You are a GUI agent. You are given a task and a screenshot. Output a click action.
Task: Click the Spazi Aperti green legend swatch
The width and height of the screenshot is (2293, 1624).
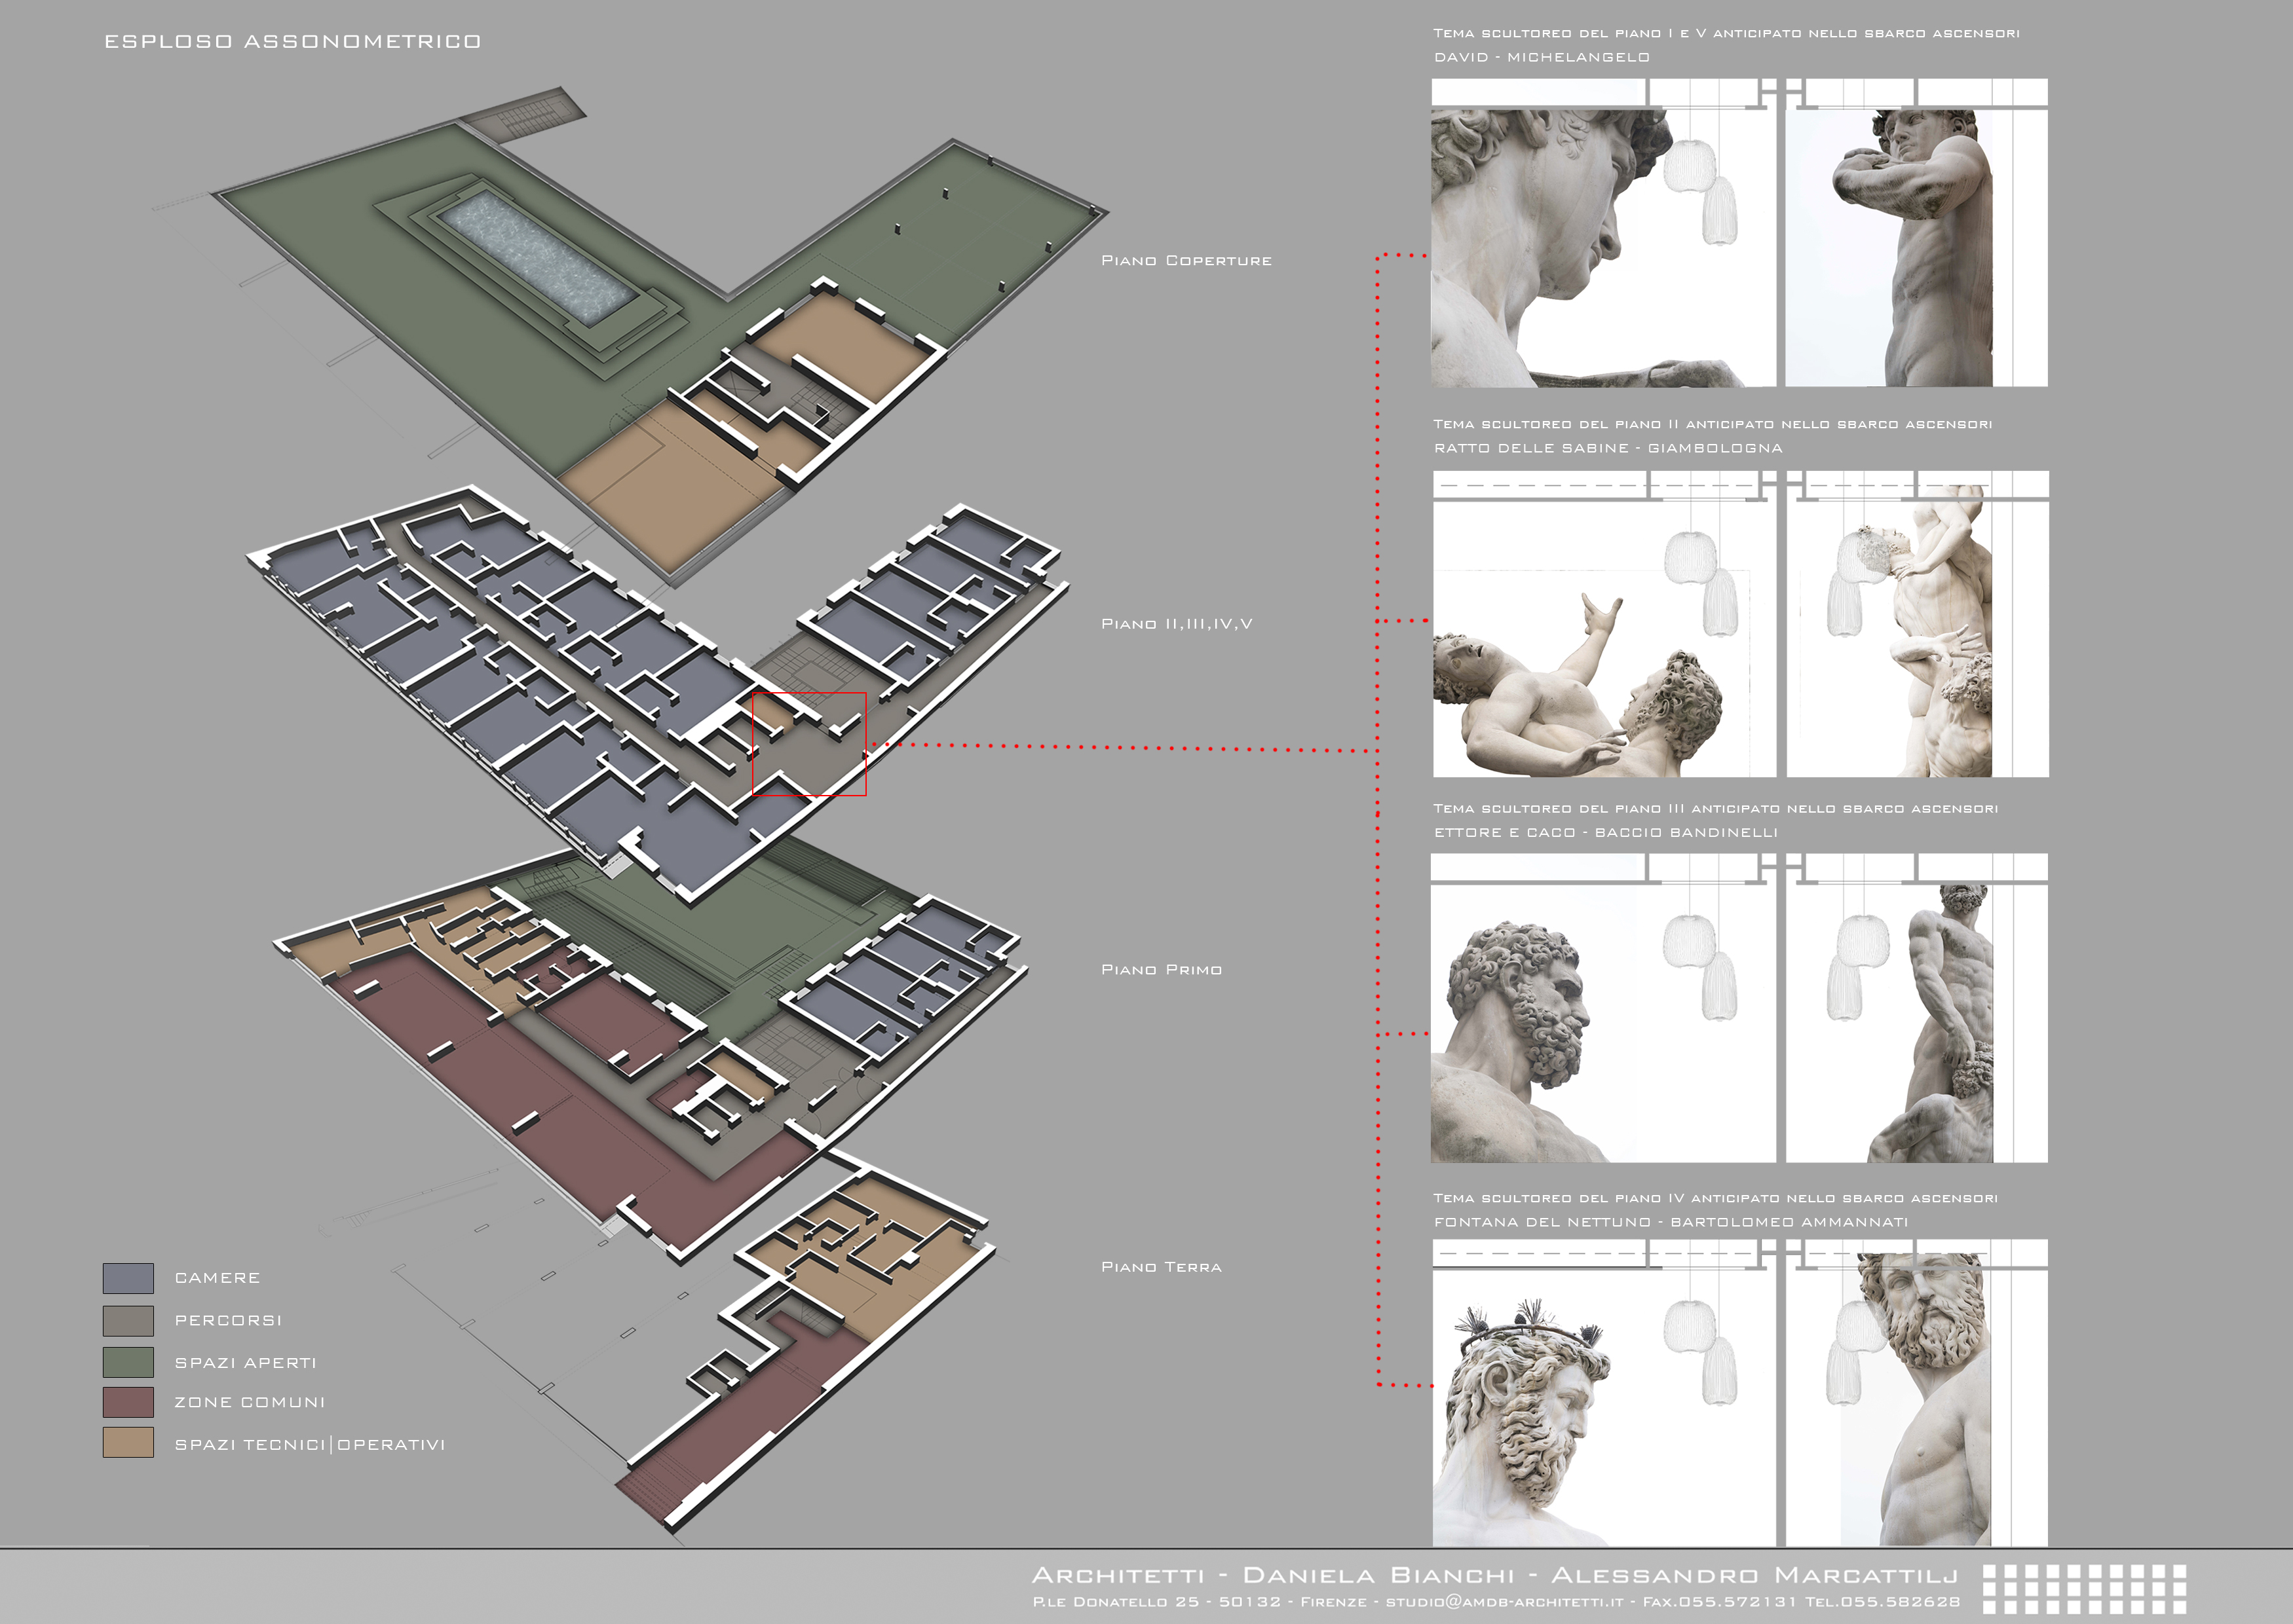[x=128, y=1362]
